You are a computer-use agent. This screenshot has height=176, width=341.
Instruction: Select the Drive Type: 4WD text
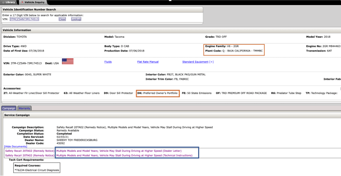(x=15, y=46)
